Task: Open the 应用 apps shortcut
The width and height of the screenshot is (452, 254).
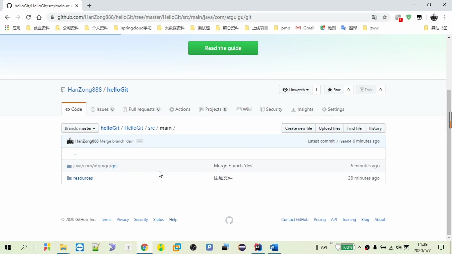Action: [13, 28]
